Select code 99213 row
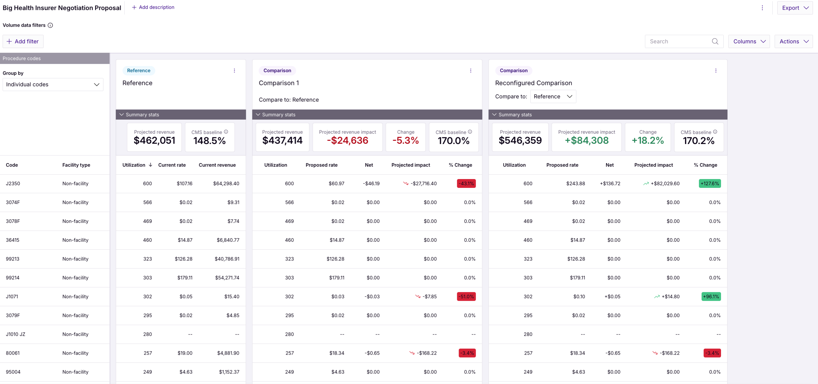The height and width of the screenshot is (384, 818). pos(55,259)
